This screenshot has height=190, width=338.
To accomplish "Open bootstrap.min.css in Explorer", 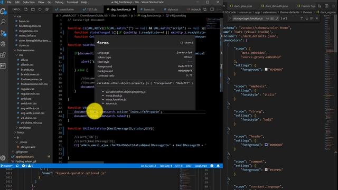I will coord(30,26).
